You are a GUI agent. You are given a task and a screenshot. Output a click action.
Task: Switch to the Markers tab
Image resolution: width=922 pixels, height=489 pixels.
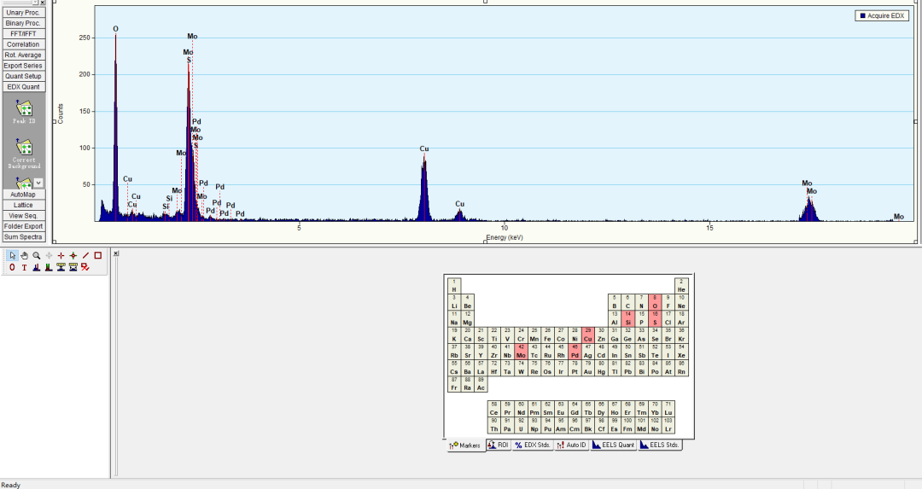click(465, 445)
